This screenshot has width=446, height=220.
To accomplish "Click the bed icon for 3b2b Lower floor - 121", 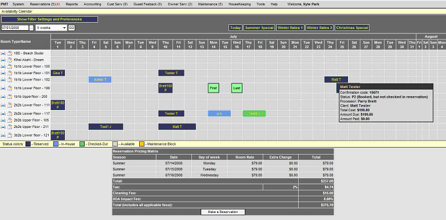I will pyautogui.click(x=3, y=135).
